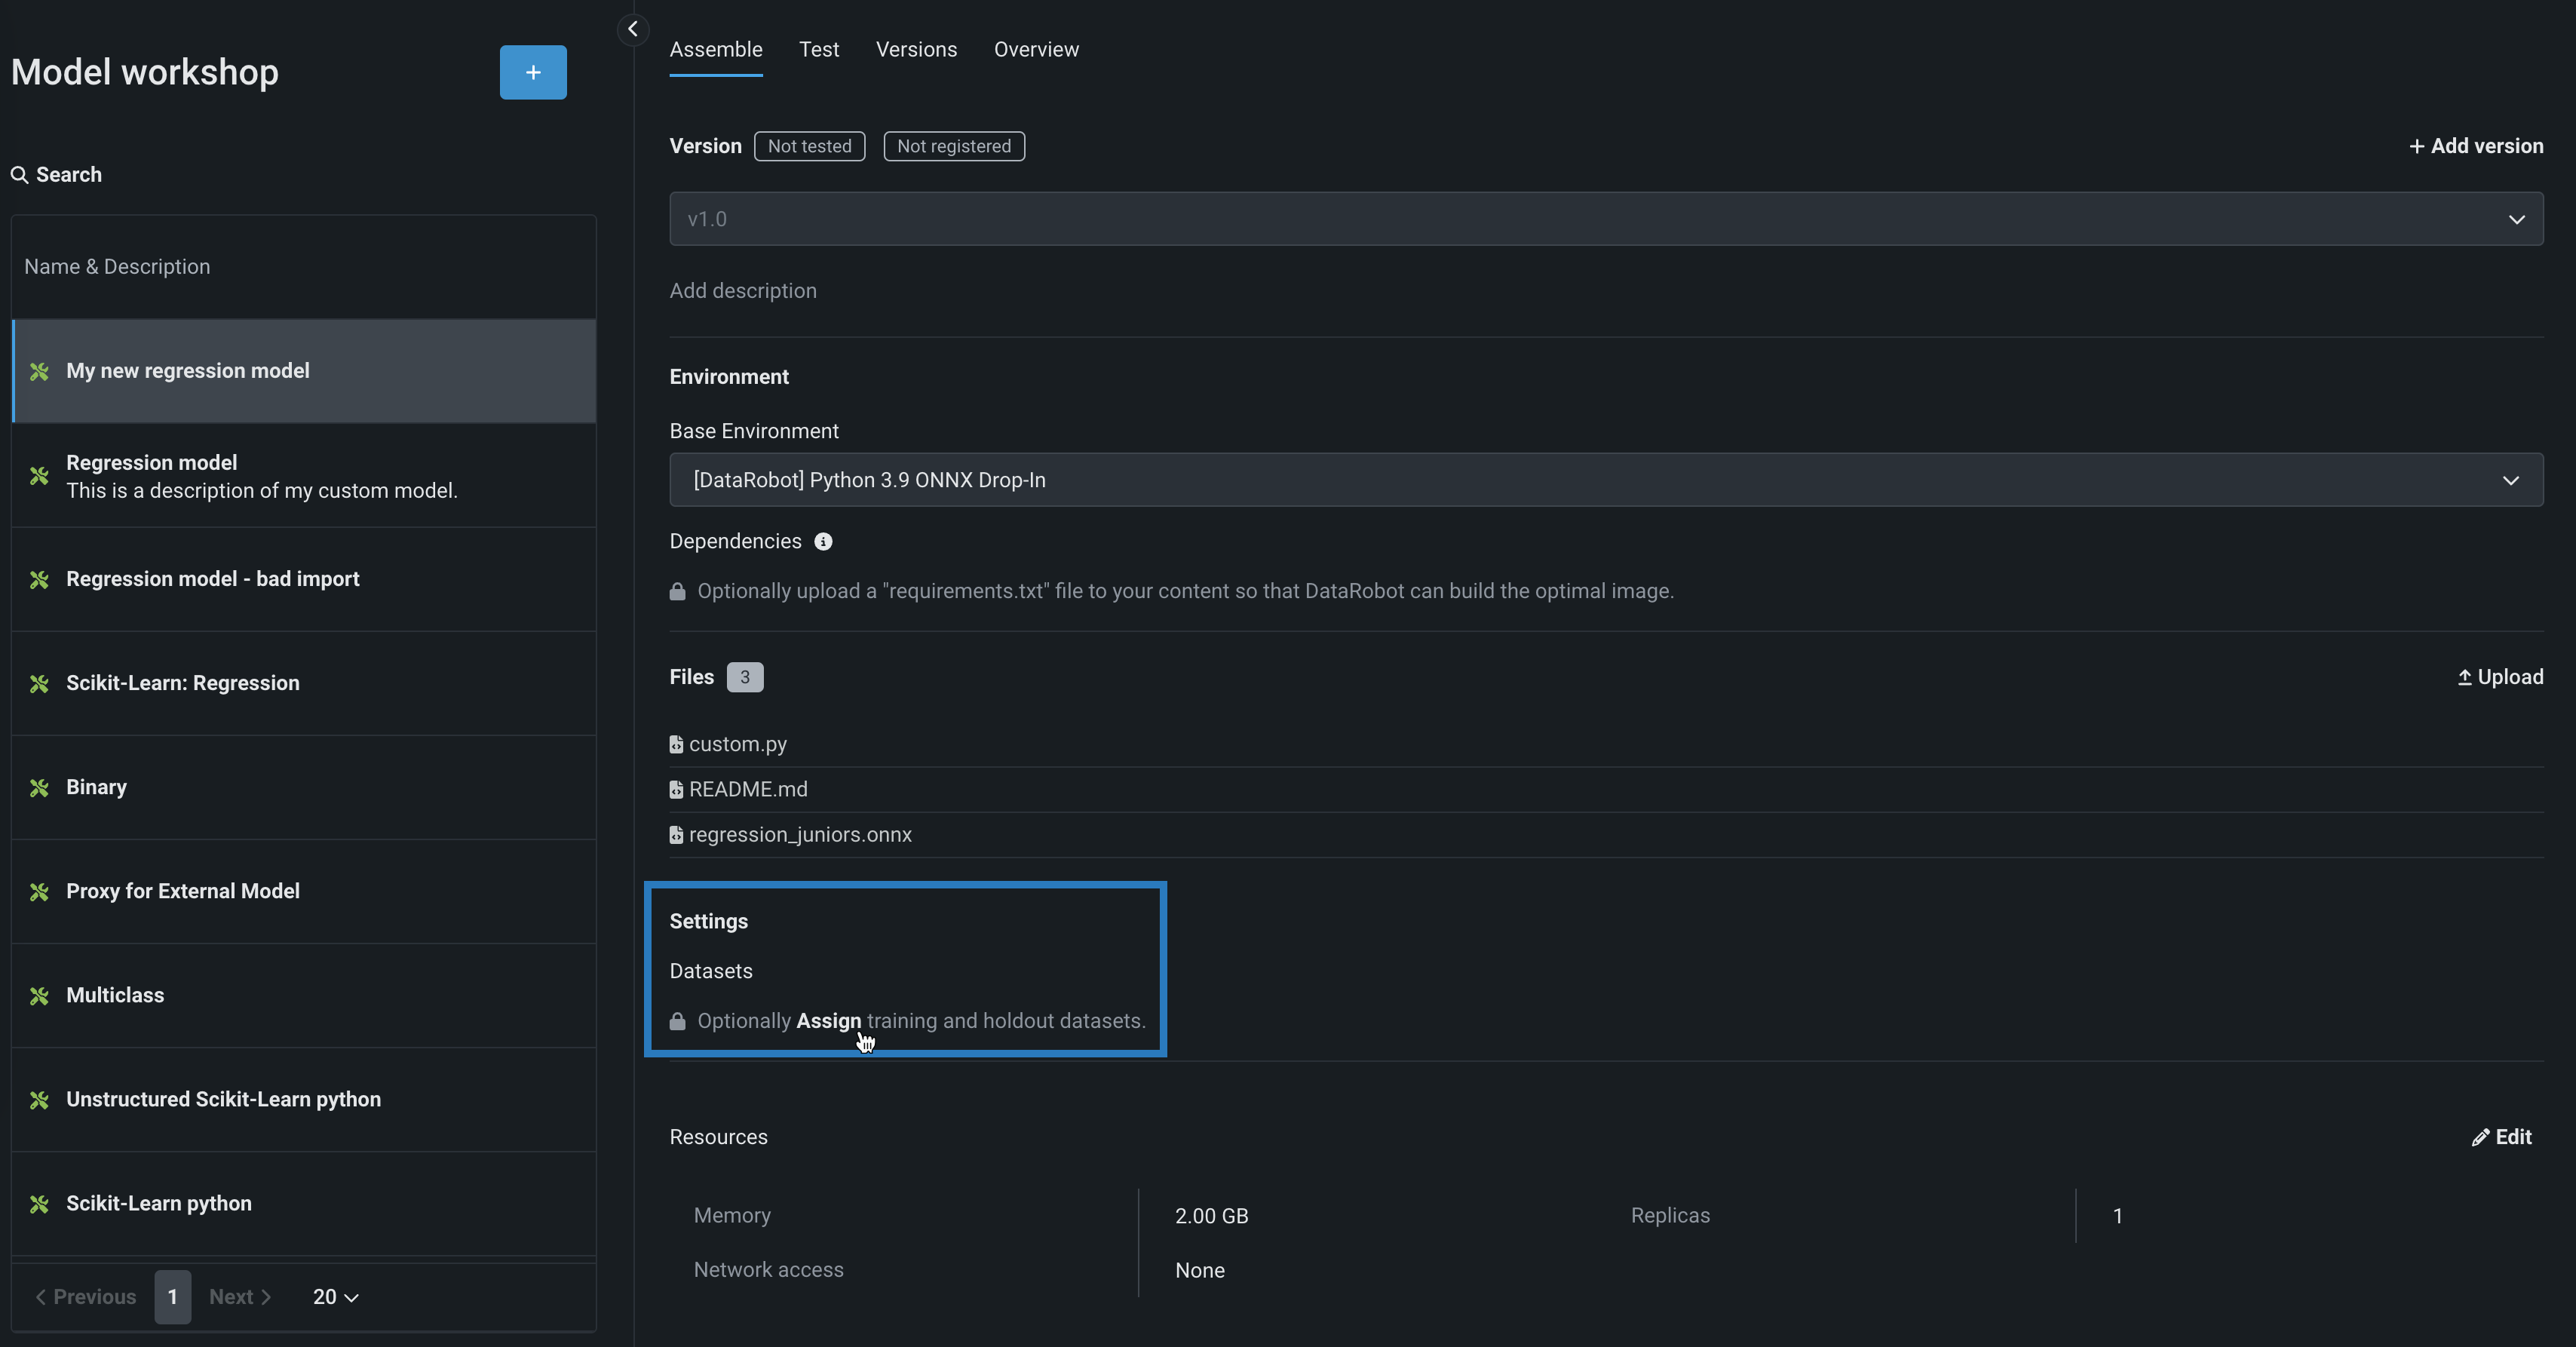Click the blue plus add model button
Viewport: 2576px width, 1347px height.
click(533, 72)
